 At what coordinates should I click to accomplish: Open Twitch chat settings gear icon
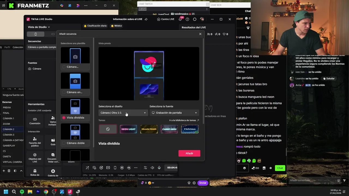pyautogui.click(x=194, y=183)
